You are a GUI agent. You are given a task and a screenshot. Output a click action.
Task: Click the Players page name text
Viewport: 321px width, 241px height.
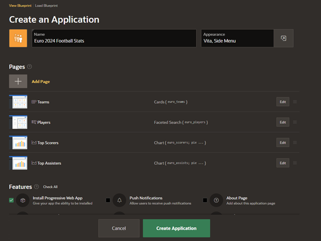pos(44,123)
